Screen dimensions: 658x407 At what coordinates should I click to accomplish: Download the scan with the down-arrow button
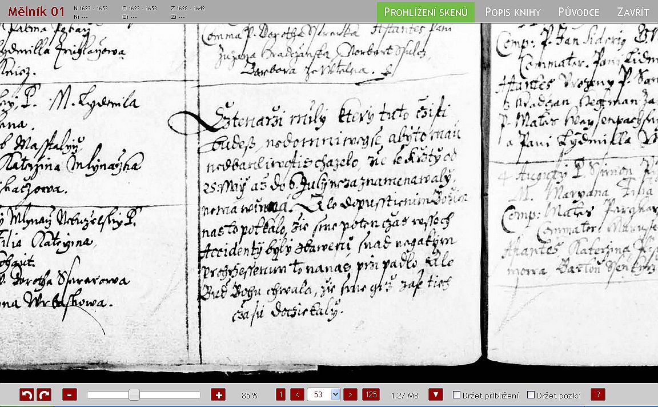click(435, 394)
